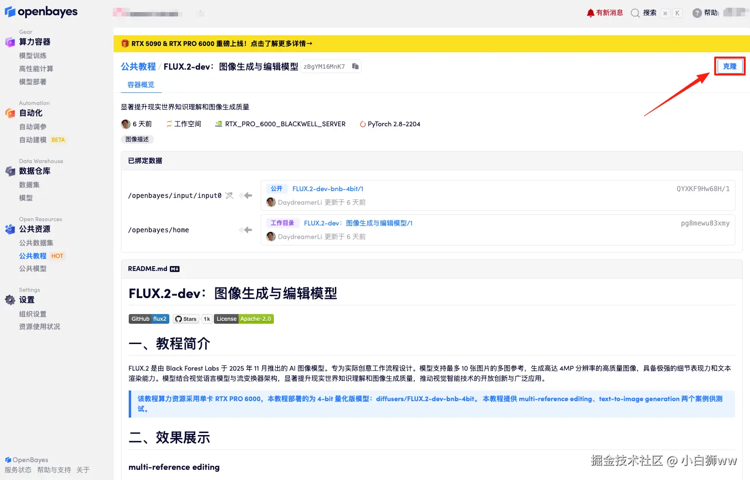Viewport: 750px width, 480px height.
Task: Click the PyTorch flame icon
Action: [362, 124]
